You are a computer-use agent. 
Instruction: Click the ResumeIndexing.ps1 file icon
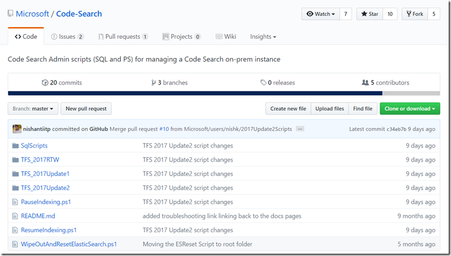(15, 230)
